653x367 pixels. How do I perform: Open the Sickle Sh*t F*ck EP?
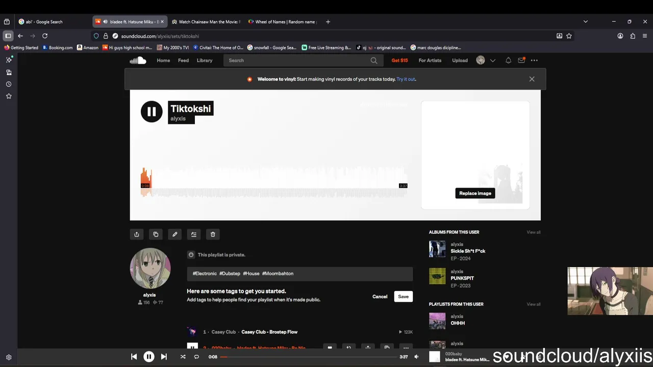tap(468, 251)
